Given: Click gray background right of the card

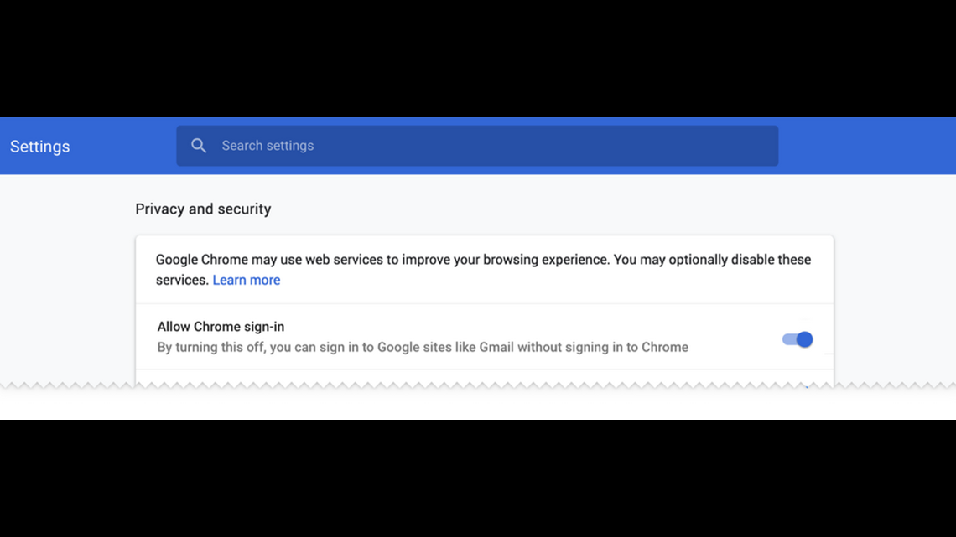Looking at the screenshot, I should pos(893,293).
